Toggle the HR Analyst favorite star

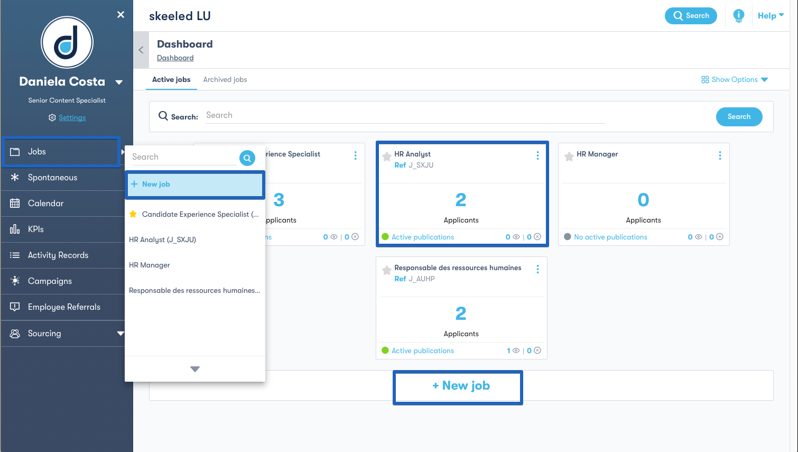click(387, 156)
